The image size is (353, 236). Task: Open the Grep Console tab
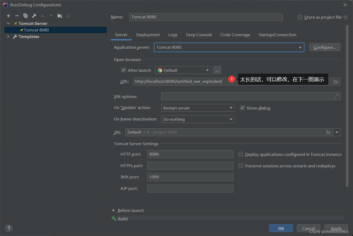point(199,35)
